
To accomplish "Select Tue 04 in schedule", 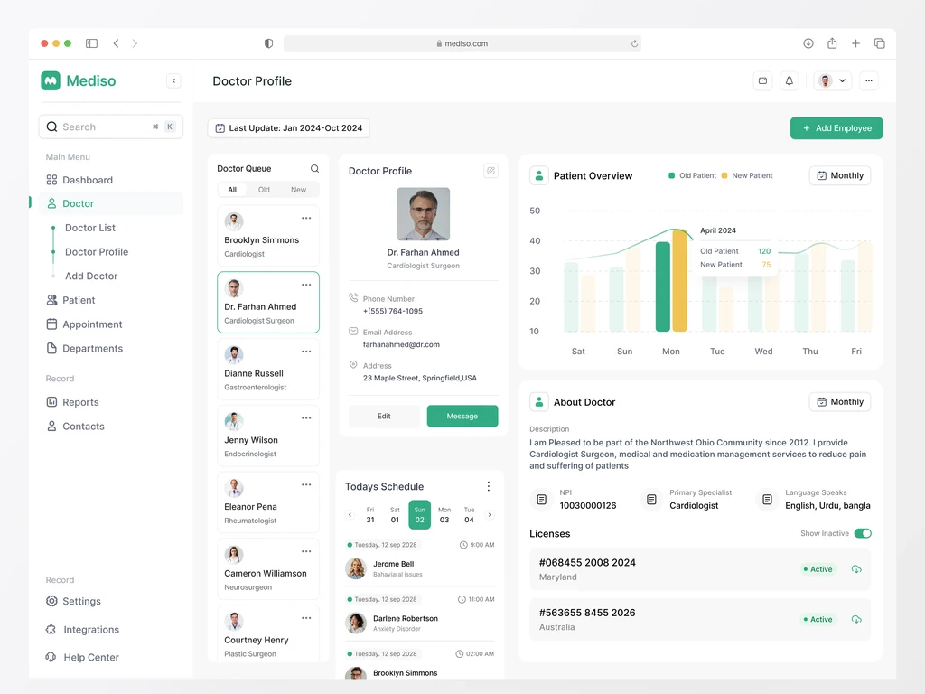I will point(470,515).
